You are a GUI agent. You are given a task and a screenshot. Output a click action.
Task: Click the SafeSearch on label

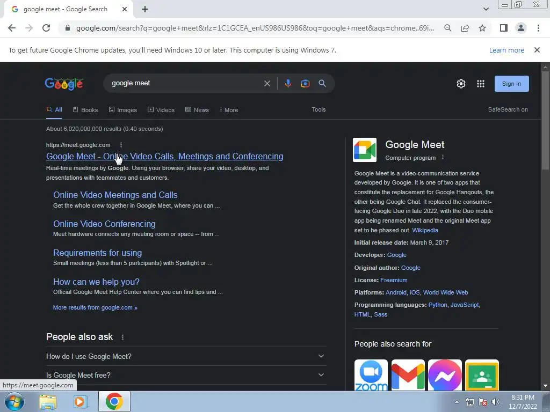tap(508, 109)
